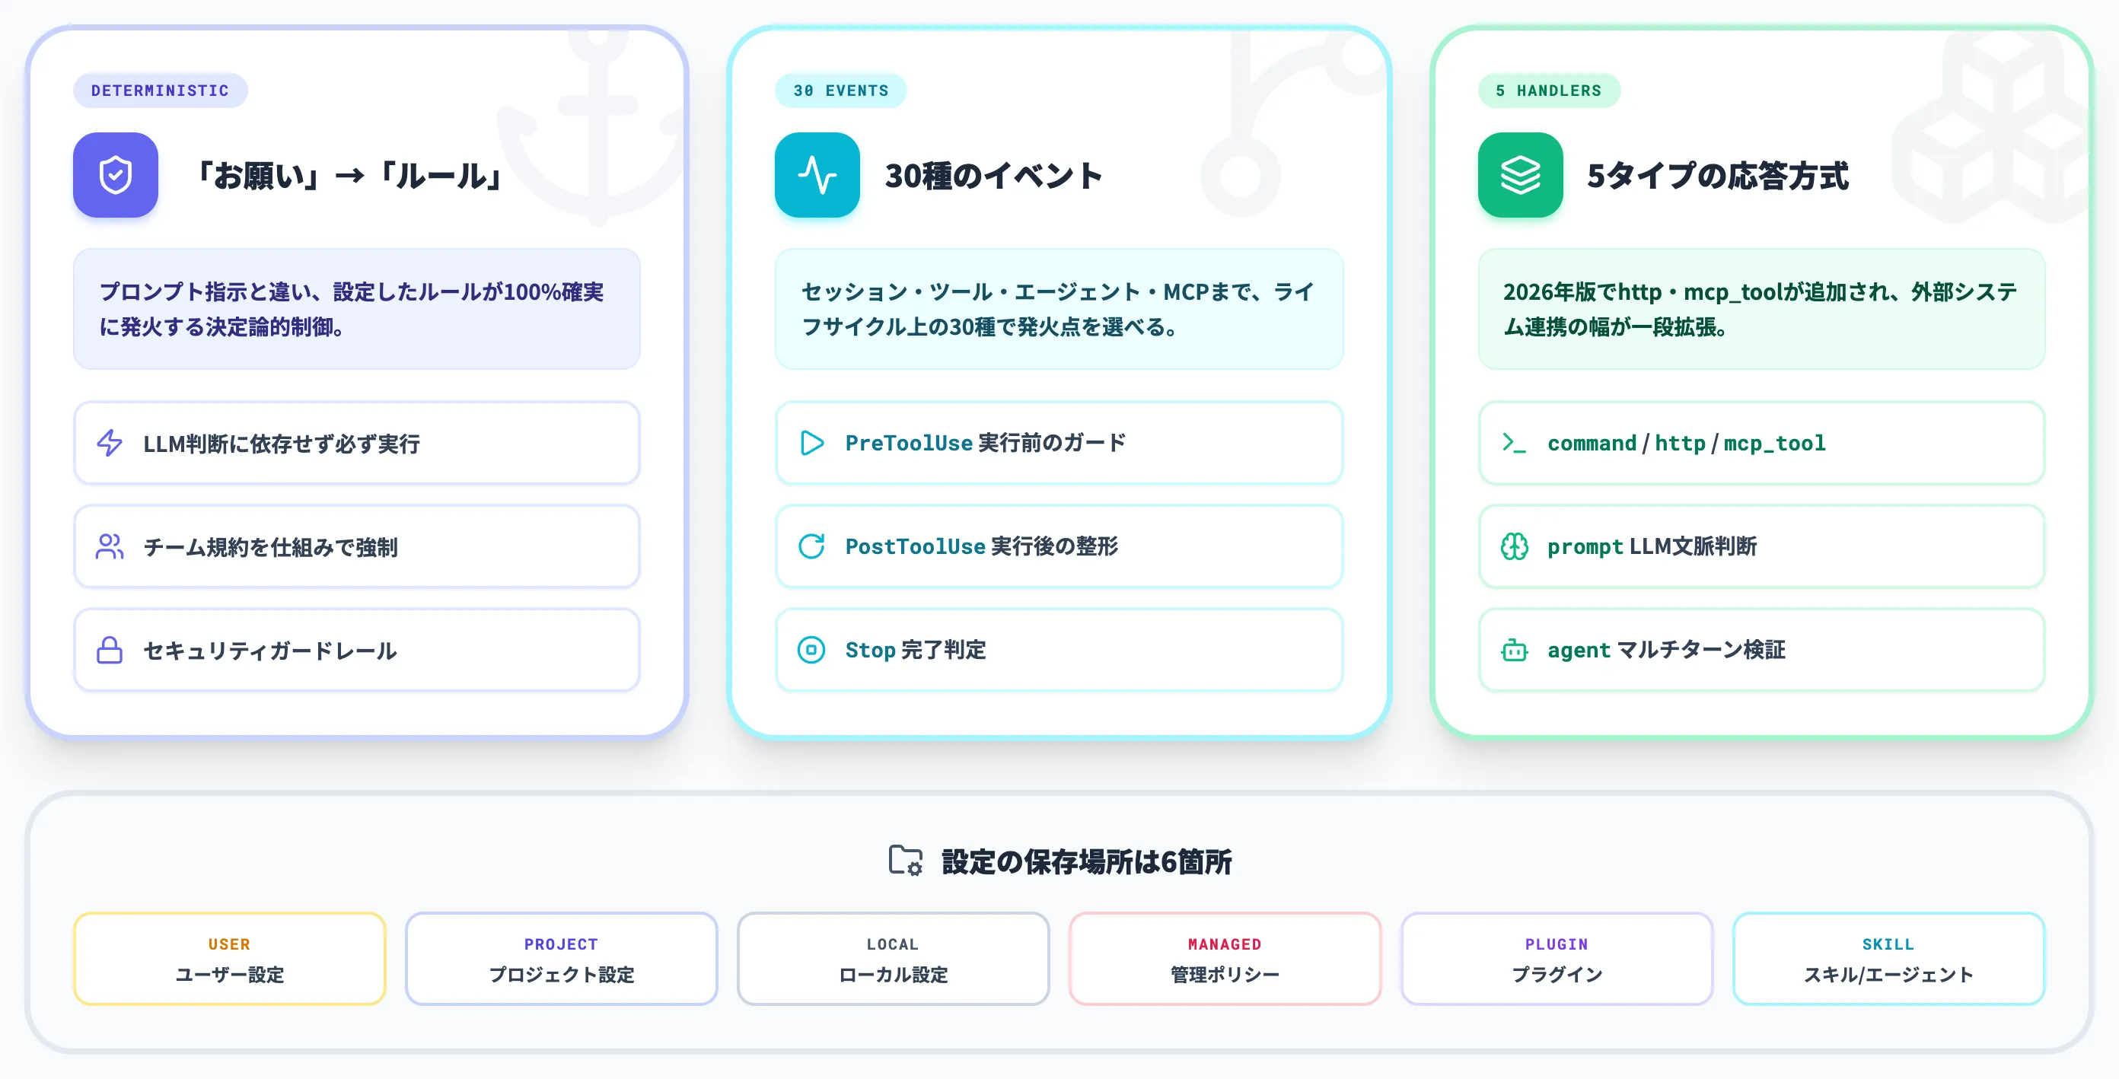Click the purple description about 100%確実に発火

click(x=357, y=309)
